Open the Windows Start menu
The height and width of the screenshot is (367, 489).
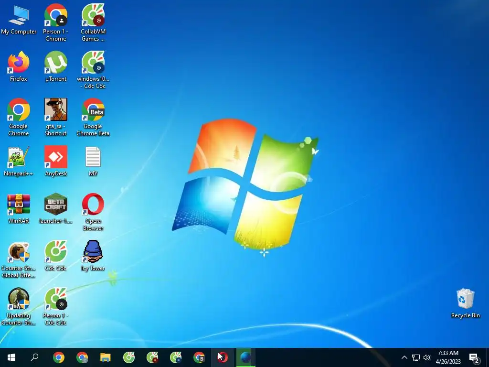(11, 357)
